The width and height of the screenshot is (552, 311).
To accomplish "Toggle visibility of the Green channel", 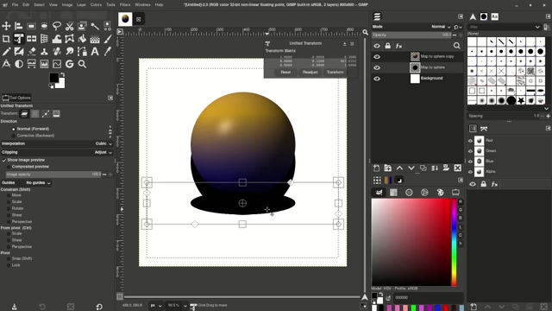I will tap(470, 151).
